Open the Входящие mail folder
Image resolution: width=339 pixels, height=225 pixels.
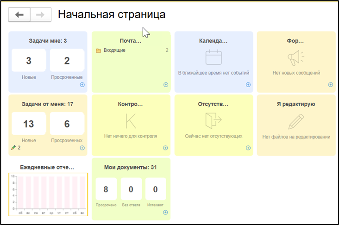click(132, 50)
